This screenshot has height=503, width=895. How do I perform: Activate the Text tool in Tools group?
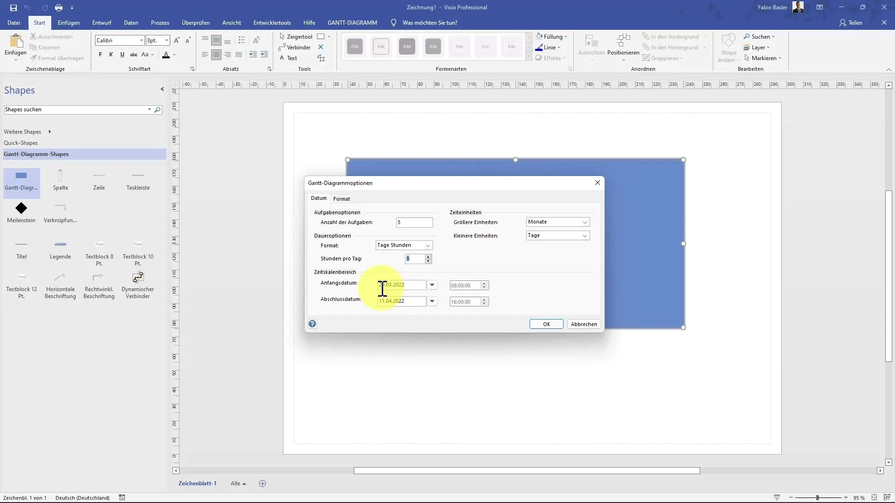[x=288, y=58]
